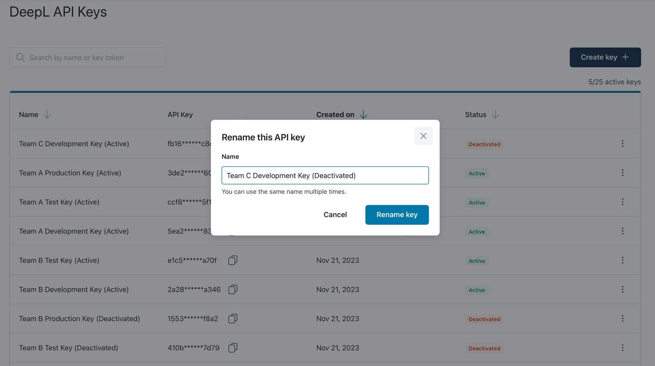Click the e1c5******a70f key token text
Image resolution: width=655 pixels, height=366 pixels.
tap(192, 260)
